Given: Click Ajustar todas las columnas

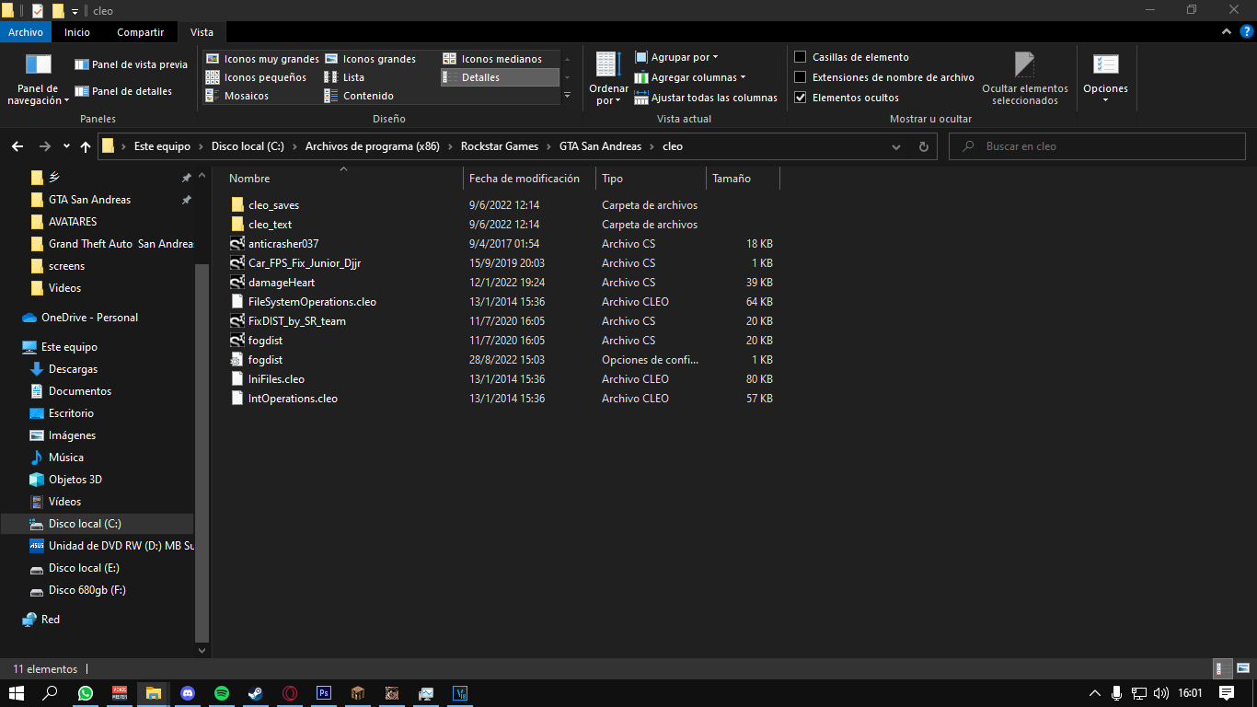Looking at the screenshot, I should (x=706, y=98).
